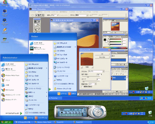Screen dimensions: 155x124
Task: Start the Windows XP Tour
Action: click(x=9, y=100)
